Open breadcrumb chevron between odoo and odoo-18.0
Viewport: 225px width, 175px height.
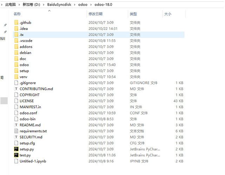[91, 5]
